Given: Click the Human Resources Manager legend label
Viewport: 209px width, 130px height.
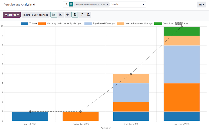Looking at the screenshot, I should pyautogui.click(x=138, y=23).
